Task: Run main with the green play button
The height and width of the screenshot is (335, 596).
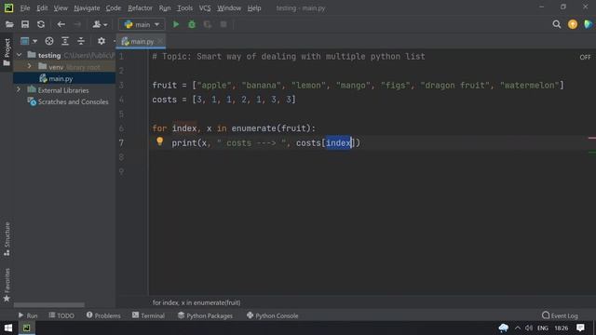Action: click(x=176, y=25)
